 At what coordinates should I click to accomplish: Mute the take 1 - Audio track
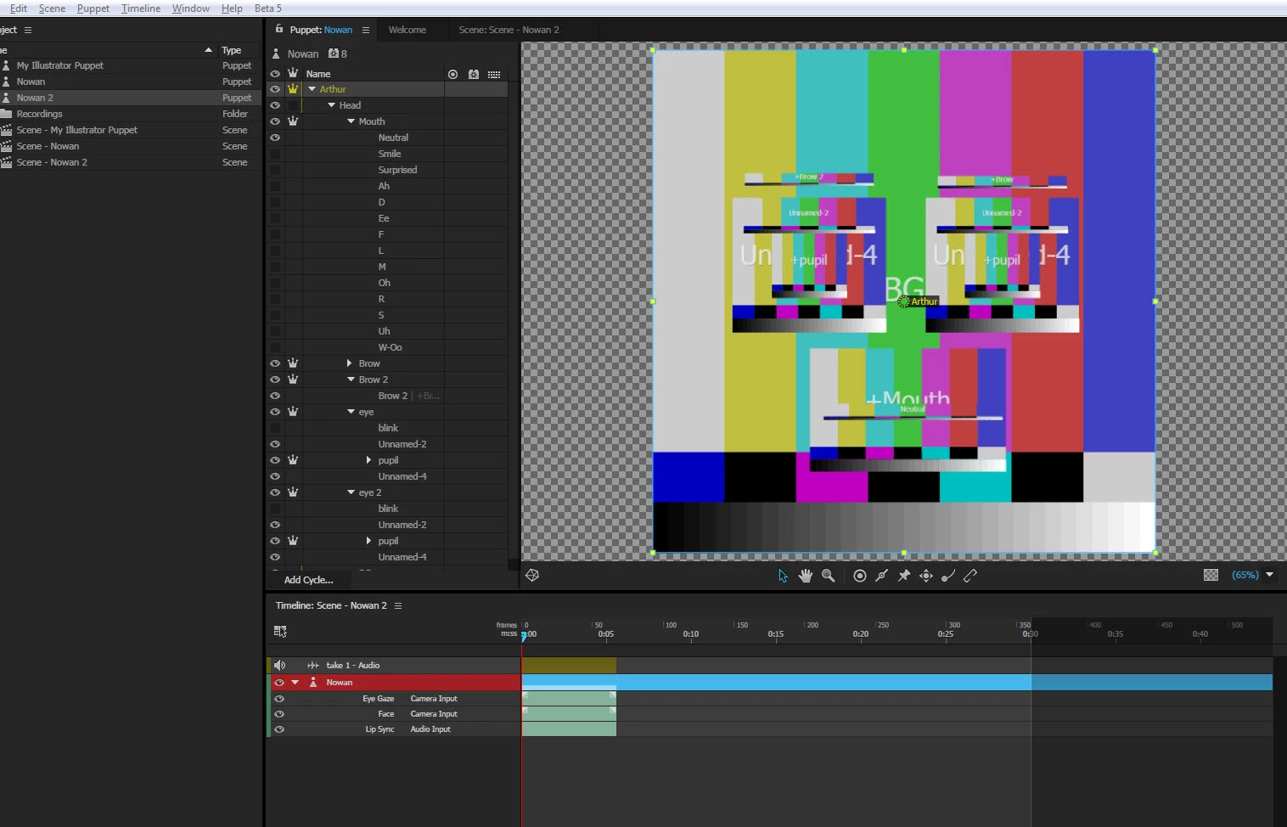click(x=279, y=666)
